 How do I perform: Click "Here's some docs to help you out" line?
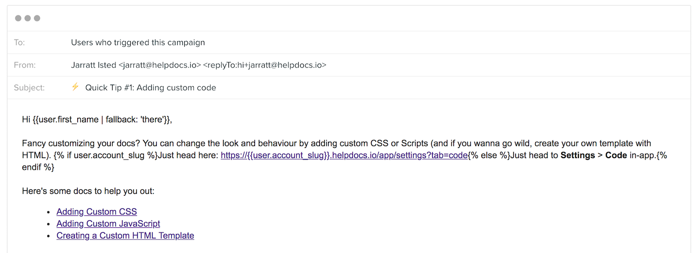(x=88, y=191)
